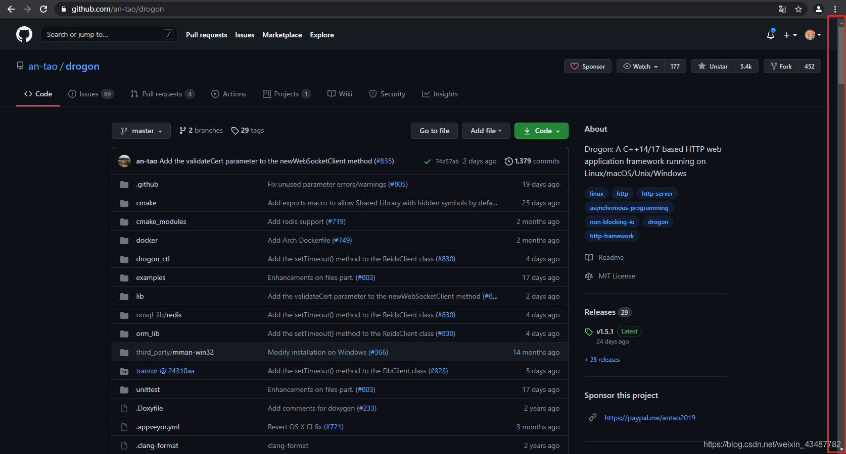Open the browser profile icon
This screenshot has height=454, width=846.
tap(819, 9)
